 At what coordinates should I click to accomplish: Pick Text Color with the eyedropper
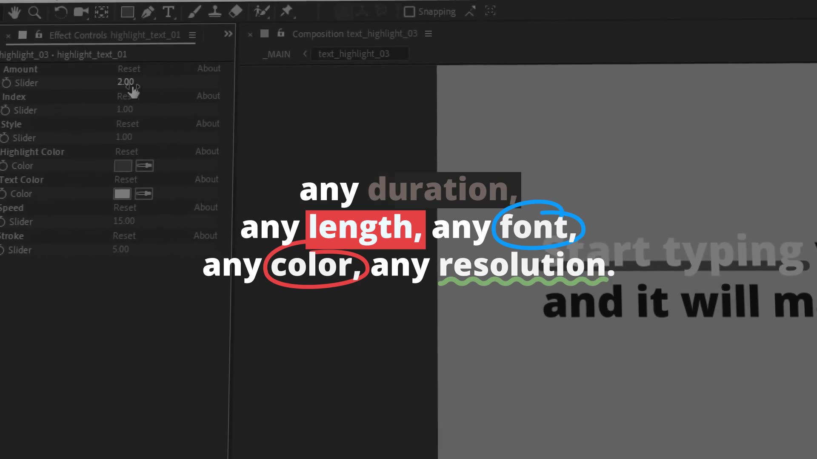(144, 194)
